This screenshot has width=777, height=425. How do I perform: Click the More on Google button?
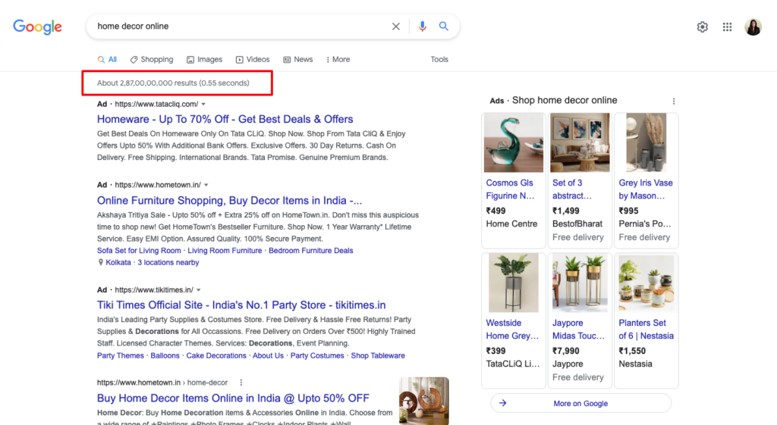coord(580,403)
